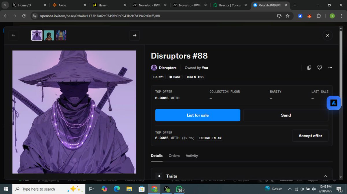This screenshot has width=347, height=194.
Task: Click the 'You' owner link
Action: [205, 68]
